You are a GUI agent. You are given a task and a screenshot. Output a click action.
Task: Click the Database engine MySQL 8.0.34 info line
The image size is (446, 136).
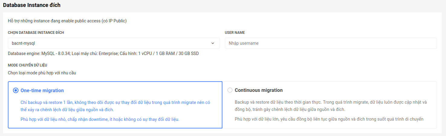pos(103,53)
